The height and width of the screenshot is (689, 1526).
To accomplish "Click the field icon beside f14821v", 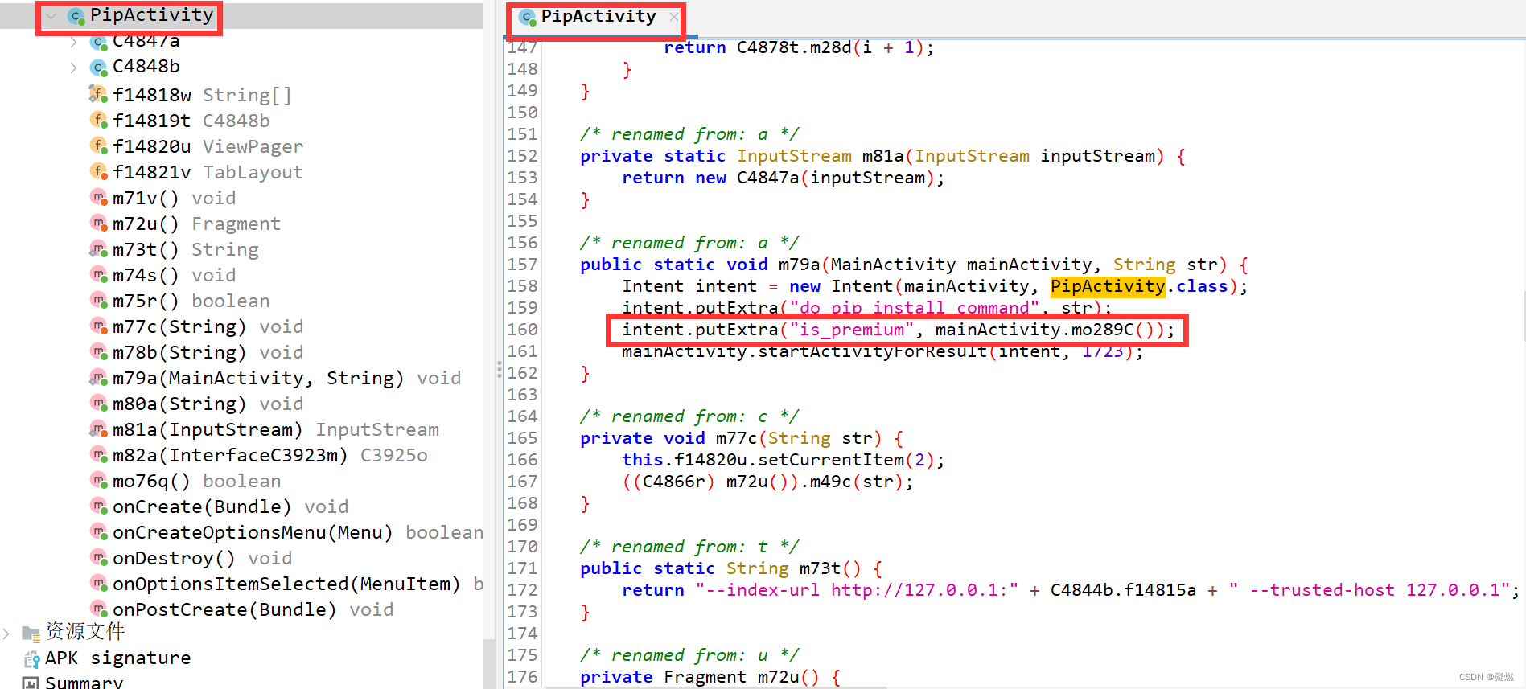I will 98,172.
